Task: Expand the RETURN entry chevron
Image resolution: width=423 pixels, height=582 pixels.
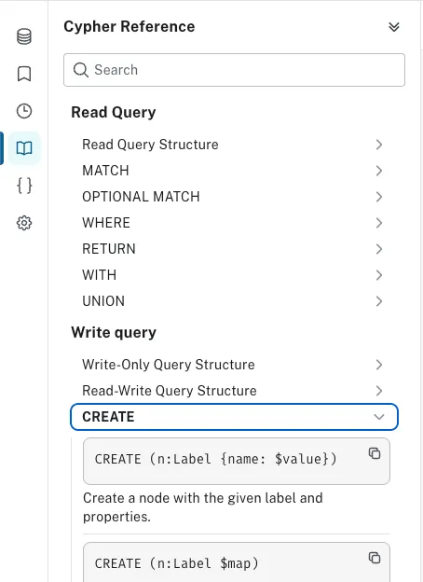Action: tap(378, 249)
